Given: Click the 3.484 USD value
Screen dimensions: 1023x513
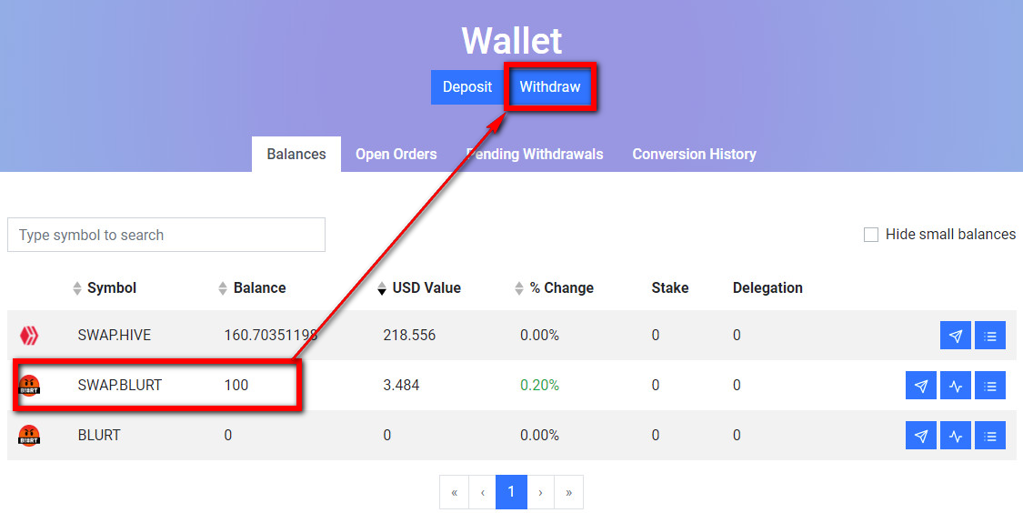Looking at the screenshot, I should (x=401, y=385).
